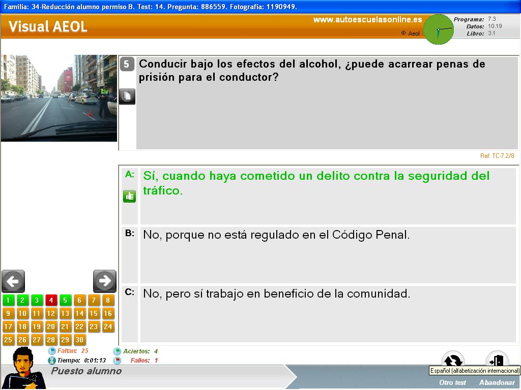
Task: Jump to question 17
Action: coord(8,327)
